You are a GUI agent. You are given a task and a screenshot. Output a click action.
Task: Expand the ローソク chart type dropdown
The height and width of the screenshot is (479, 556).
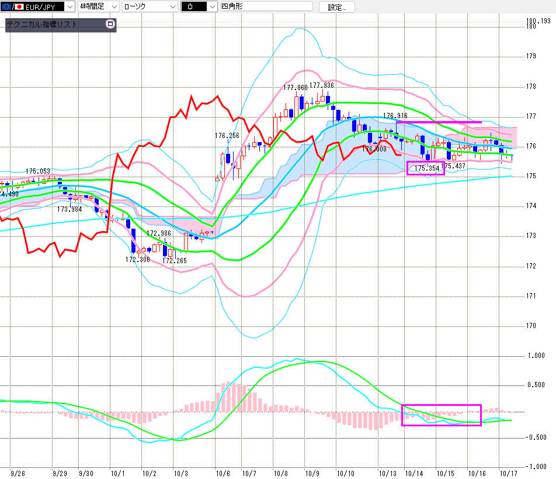click(172, 7)
